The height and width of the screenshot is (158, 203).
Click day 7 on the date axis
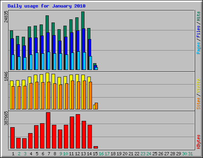point(49,154)
